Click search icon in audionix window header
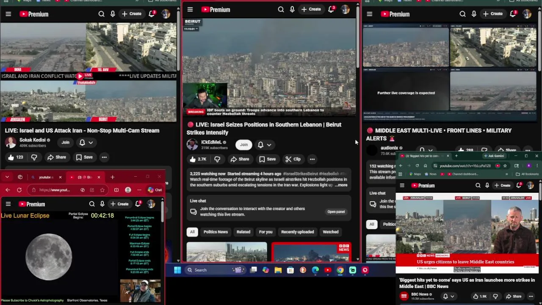This screenshot has height=305, width=542. coord(462,14)
